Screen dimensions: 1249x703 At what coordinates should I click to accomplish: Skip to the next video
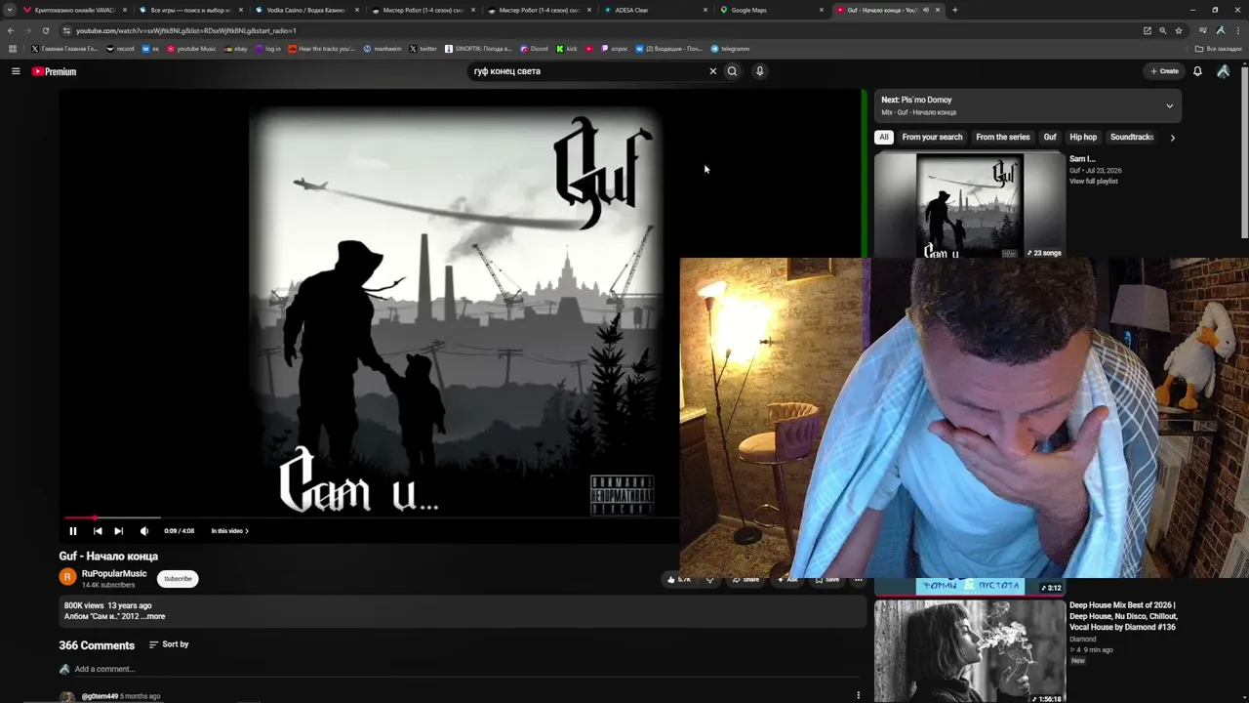click(x=119, y=531)
